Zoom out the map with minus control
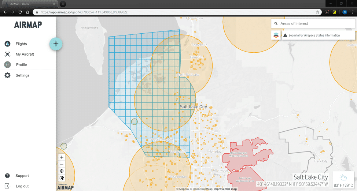The image size is (357, 191). pyautogui.click(x=62, y=164)
